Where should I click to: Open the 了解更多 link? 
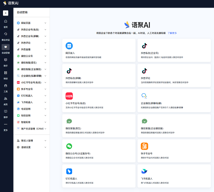click(172, 33)
